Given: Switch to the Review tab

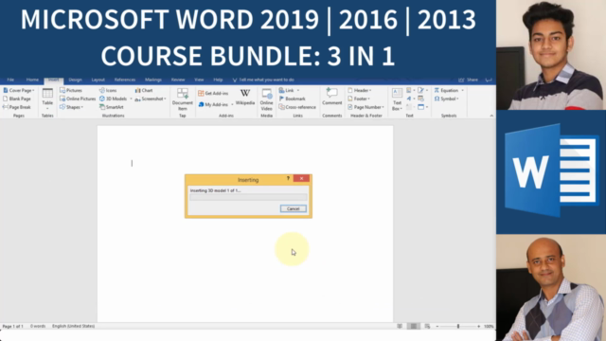Looking at the screenshot, I should tap(178, 80).
